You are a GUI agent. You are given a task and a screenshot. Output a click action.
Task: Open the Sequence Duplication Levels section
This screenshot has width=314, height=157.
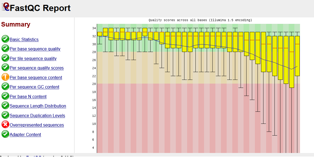tap(37, 115)
